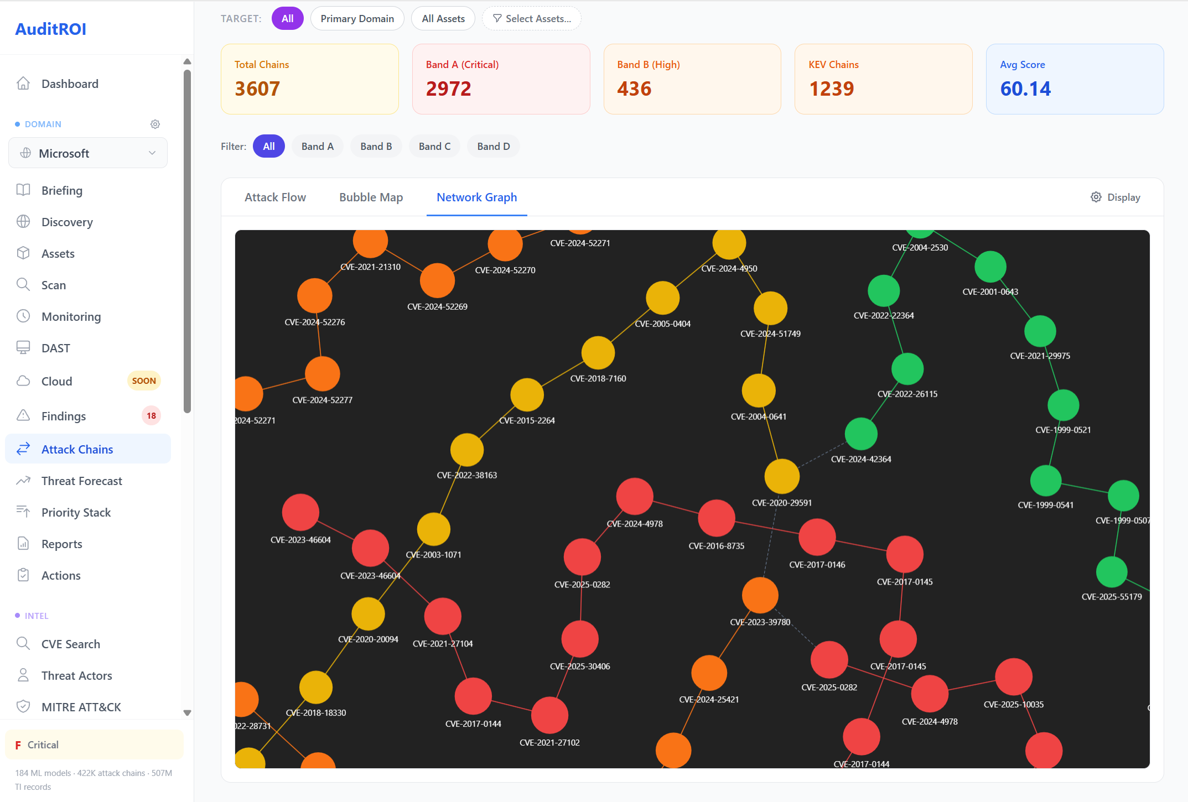Open the Display options menu
The width and height of the screenshot is (1188, 802).
pos(1116,197)
